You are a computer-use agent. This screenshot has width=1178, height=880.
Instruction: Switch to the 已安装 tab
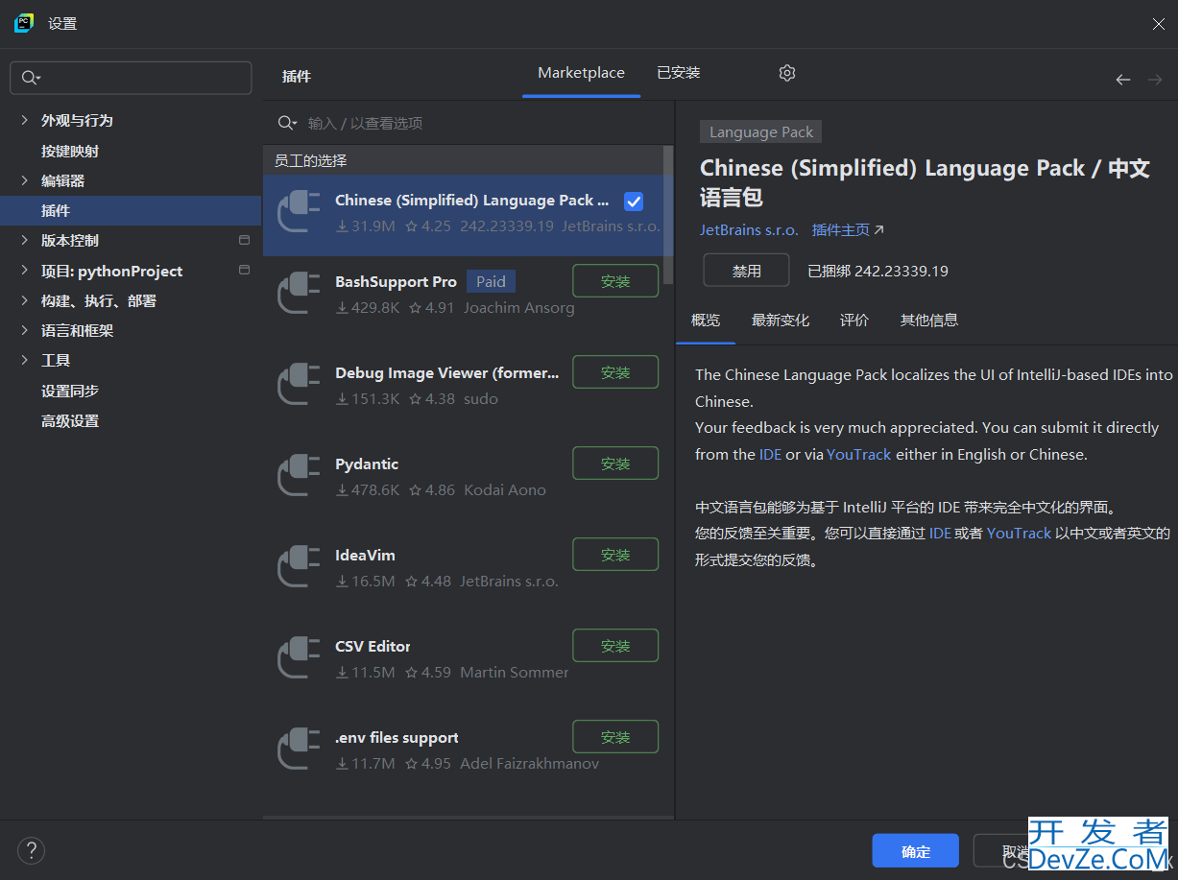[x=679, y=73]
